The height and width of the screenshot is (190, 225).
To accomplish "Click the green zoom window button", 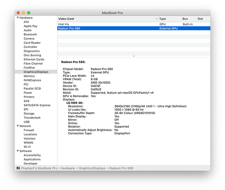I will click(x=29, y=13).
